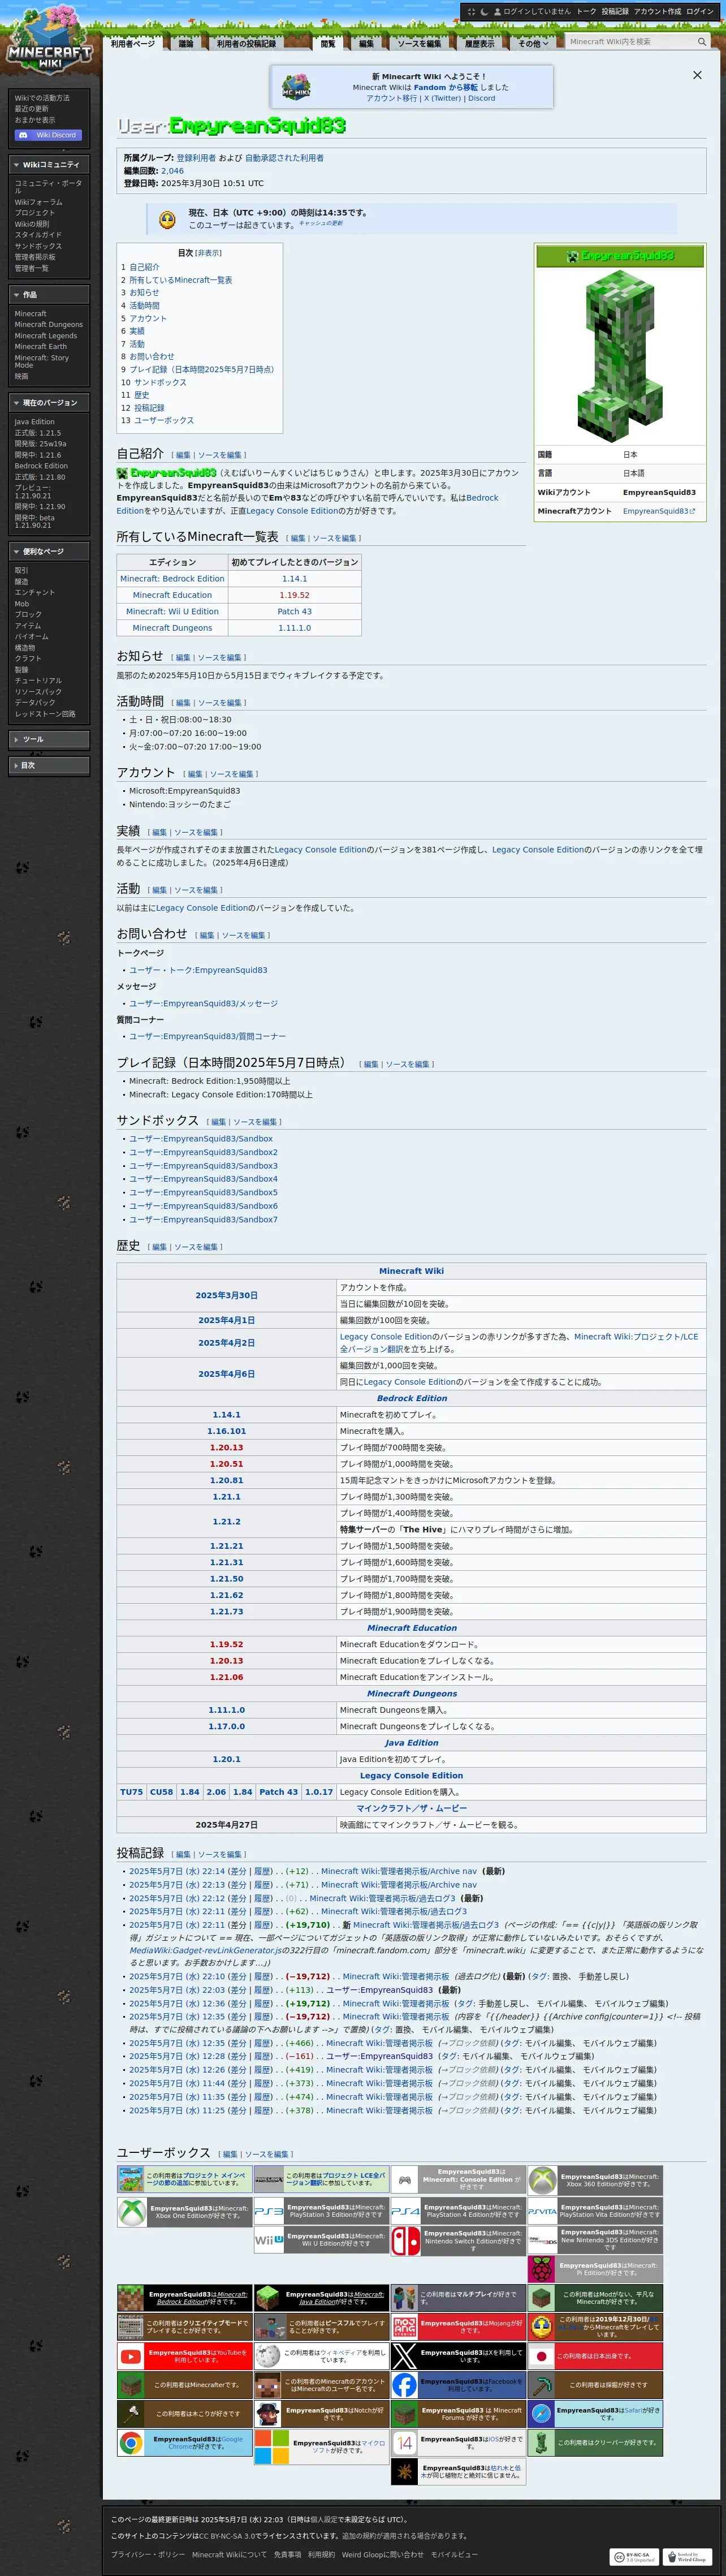
Task: Click the Wii U userbox logo
Action: click(x=269, y=2240)
